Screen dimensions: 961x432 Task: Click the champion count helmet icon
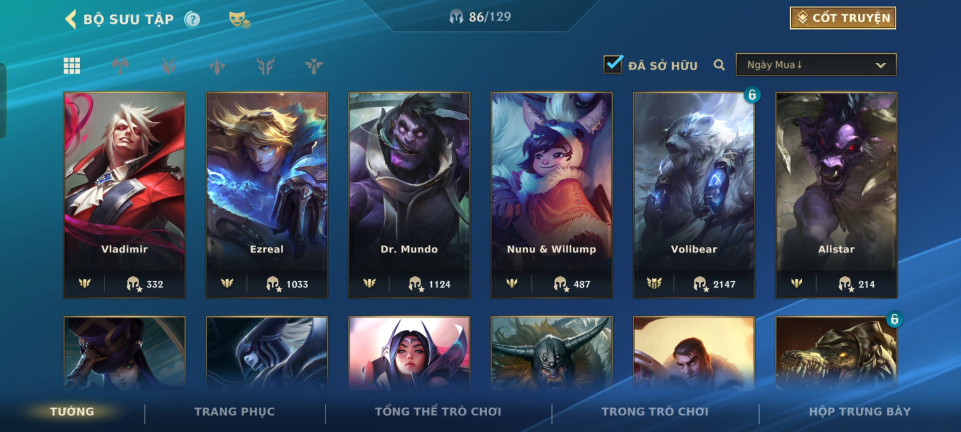[x=456, y=17]
